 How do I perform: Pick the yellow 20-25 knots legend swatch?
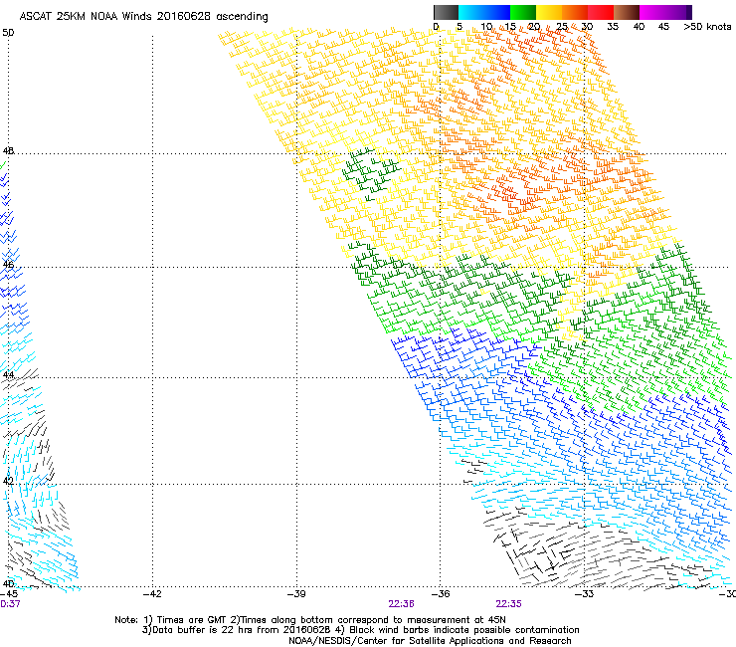[x=549, y=12]
